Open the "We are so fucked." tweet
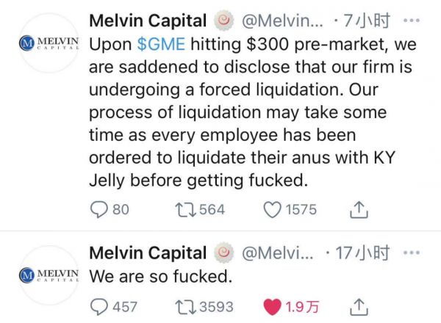 [x=159, y=278]
